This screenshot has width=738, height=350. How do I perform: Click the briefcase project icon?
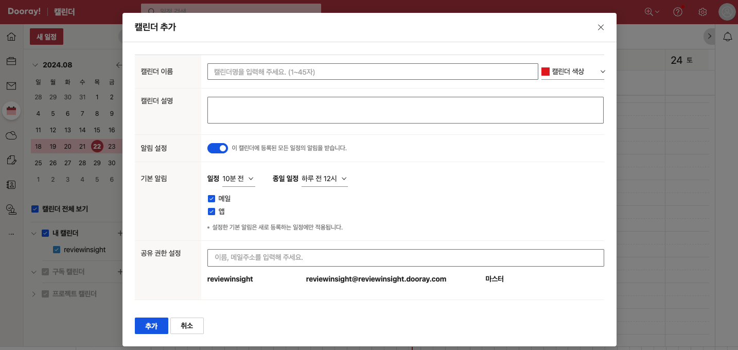click(x=11, y=61)
